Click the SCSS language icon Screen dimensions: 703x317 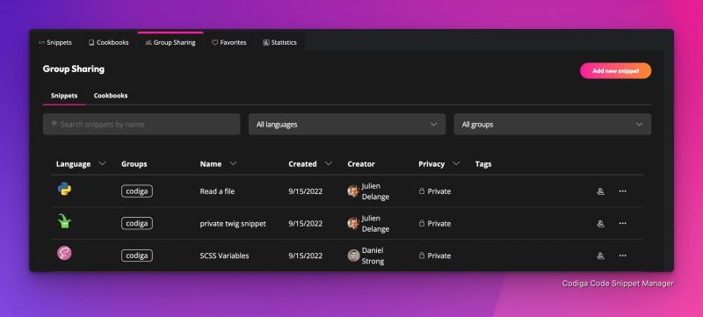tap(64, 254)
